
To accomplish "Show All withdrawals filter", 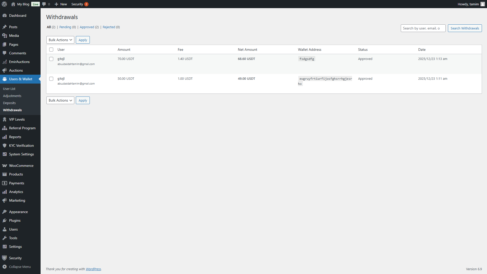I will pos(49,27).
